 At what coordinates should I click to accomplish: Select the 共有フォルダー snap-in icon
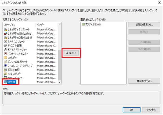pyautogui.click(x=5, y=74)
